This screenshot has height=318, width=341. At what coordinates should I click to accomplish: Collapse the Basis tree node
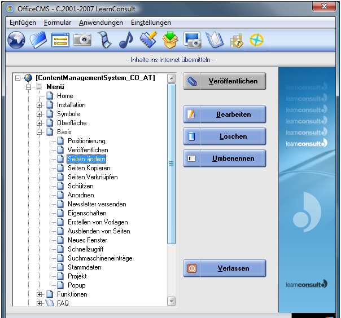(39, 132)
